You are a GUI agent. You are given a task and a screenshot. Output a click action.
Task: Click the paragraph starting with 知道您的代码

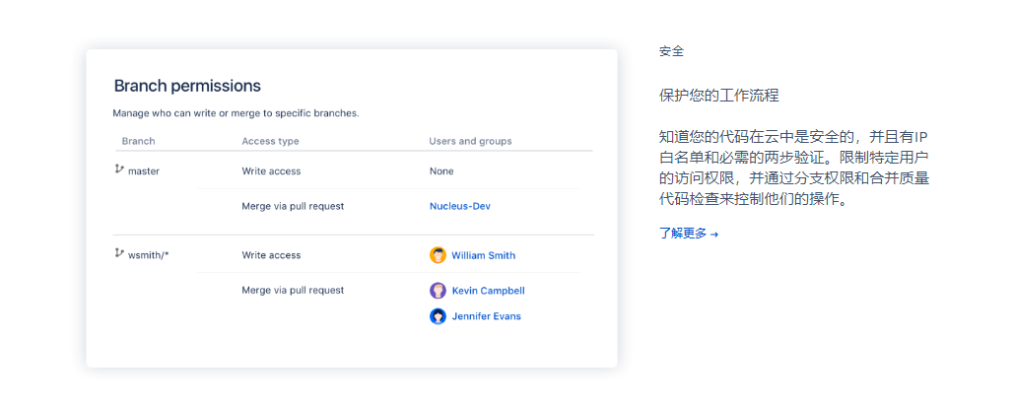pyautogui.click(x=794, y=168)
